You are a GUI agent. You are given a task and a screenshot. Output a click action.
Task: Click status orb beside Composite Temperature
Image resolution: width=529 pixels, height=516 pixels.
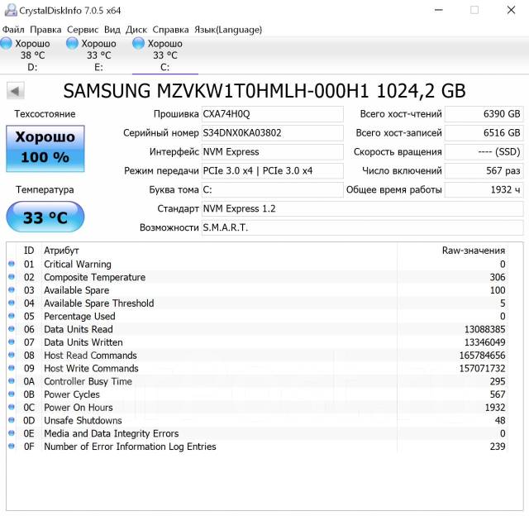[12, 278]
